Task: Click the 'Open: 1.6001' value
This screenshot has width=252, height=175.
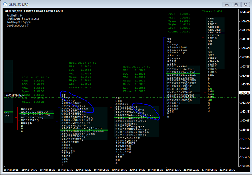Action: (x=80, y=77)
